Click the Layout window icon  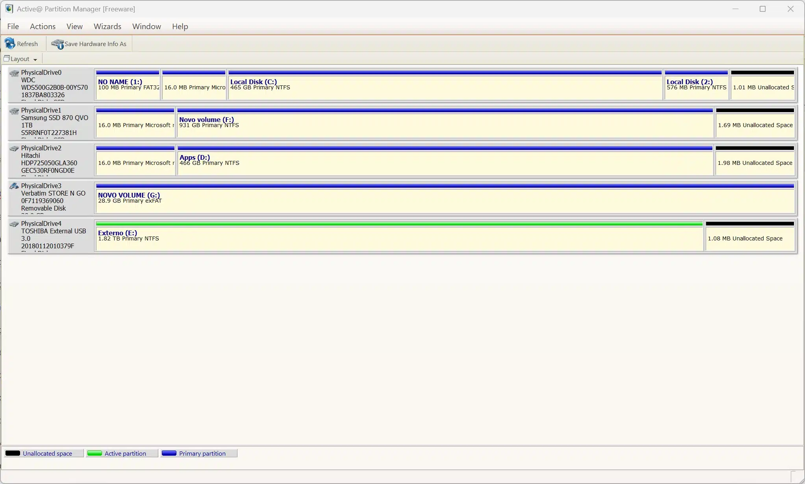(6, 59)
